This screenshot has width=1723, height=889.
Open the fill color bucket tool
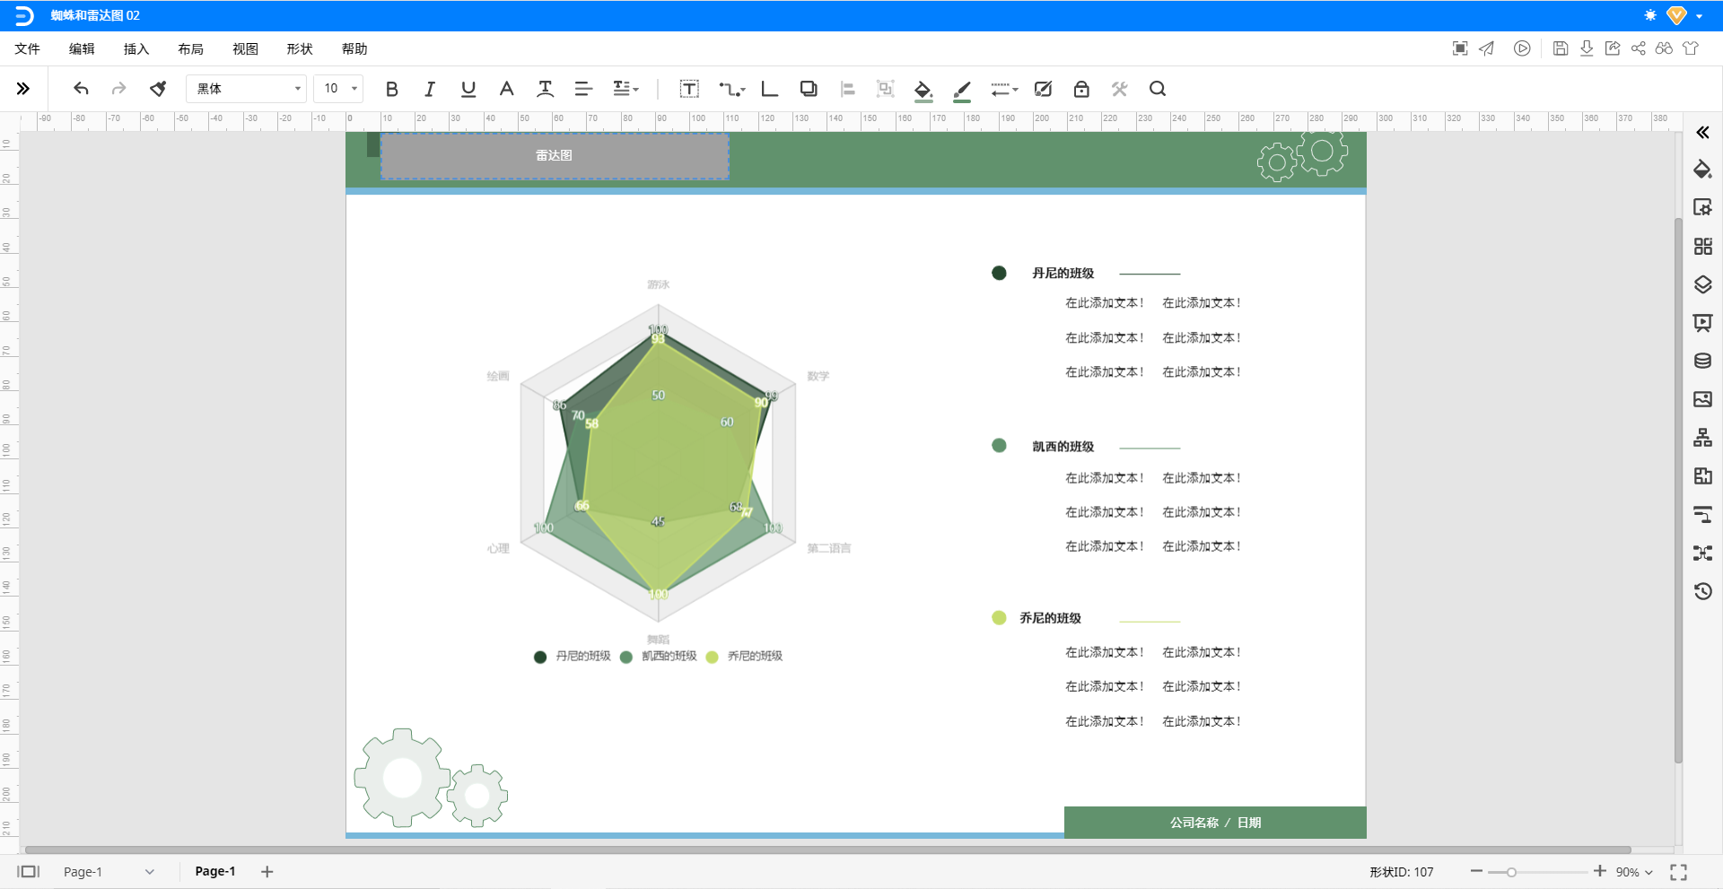tap(923, 89)
